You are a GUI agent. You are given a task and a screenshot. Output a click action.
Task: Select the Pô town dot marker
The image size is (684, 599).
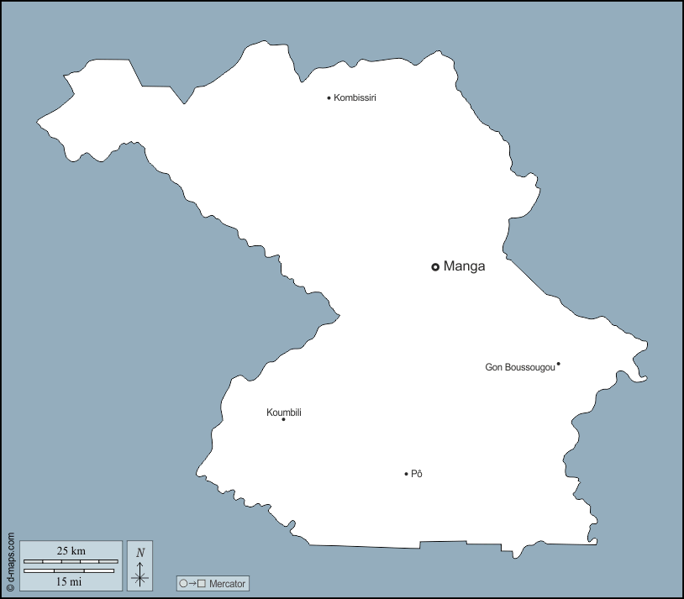point(406,474)
